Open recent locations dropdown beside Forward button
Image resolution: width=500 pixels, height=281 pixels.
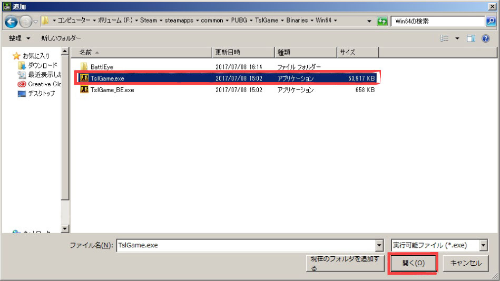click(36, 22)
